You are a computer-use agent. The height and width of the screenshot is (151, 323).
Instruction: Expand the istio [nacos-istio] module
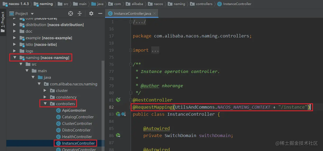tap(15, 45)
